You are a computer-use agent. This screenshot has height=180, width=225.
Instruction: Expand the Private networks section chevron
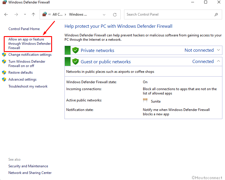tap(218, 50)
